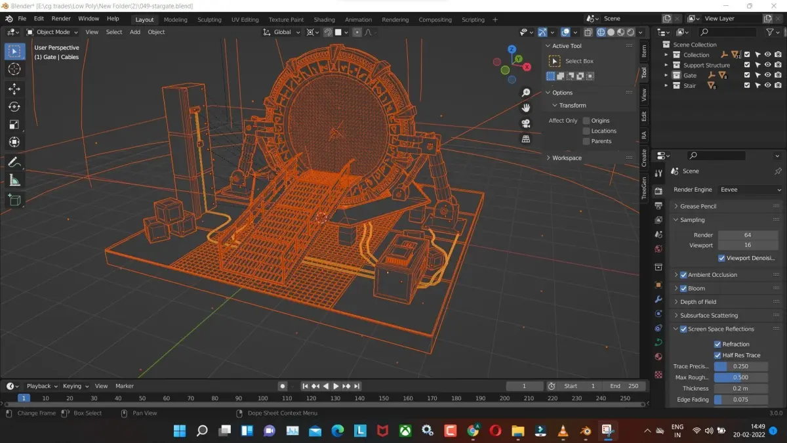Uncheck Bloom effect
Viewport: 787px width, 443px height.
point(683,288)
